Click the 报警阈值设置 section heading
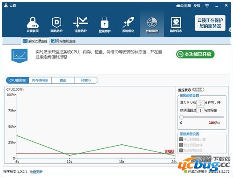 (x=189, y=96)
